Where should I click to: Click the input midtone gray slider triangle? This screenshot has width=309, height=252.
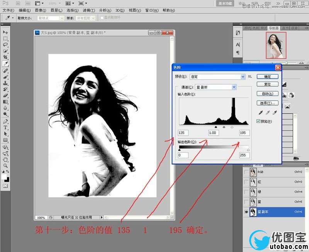pyautogui.click(x=224, y=127)
